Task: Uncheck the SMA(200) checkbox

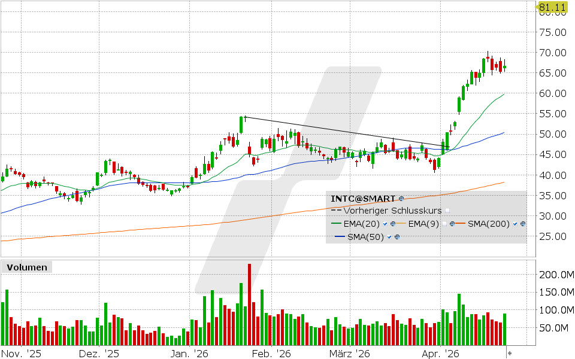Action: tap(515, 224)
